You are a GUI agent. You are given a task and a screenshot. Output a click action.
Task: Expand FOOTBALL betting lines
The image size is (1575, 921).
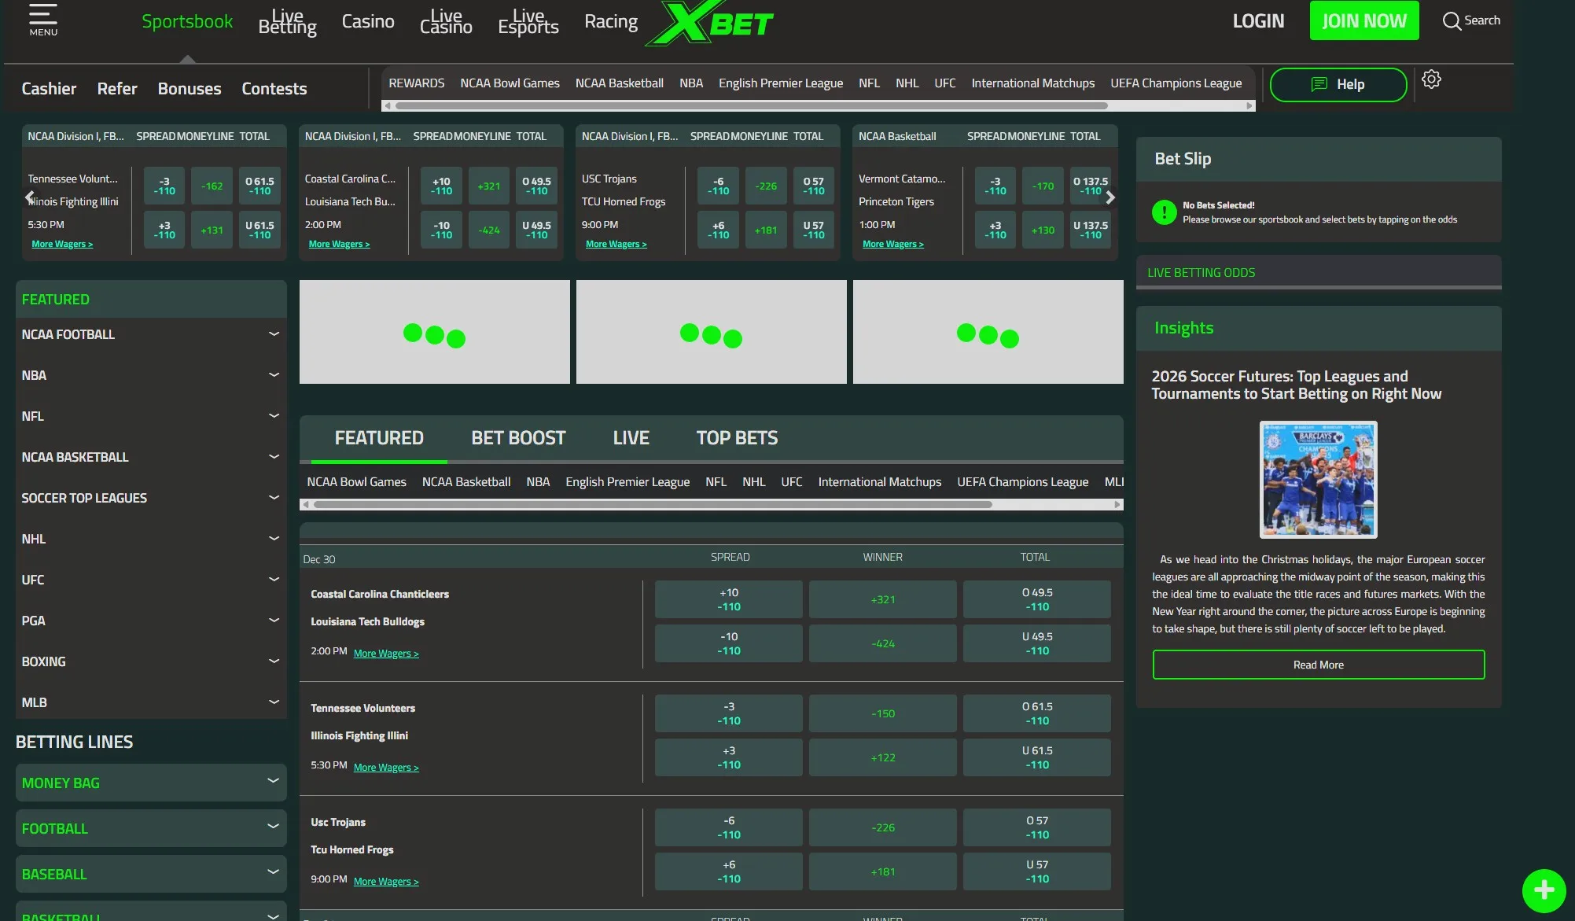pos(151,828)
